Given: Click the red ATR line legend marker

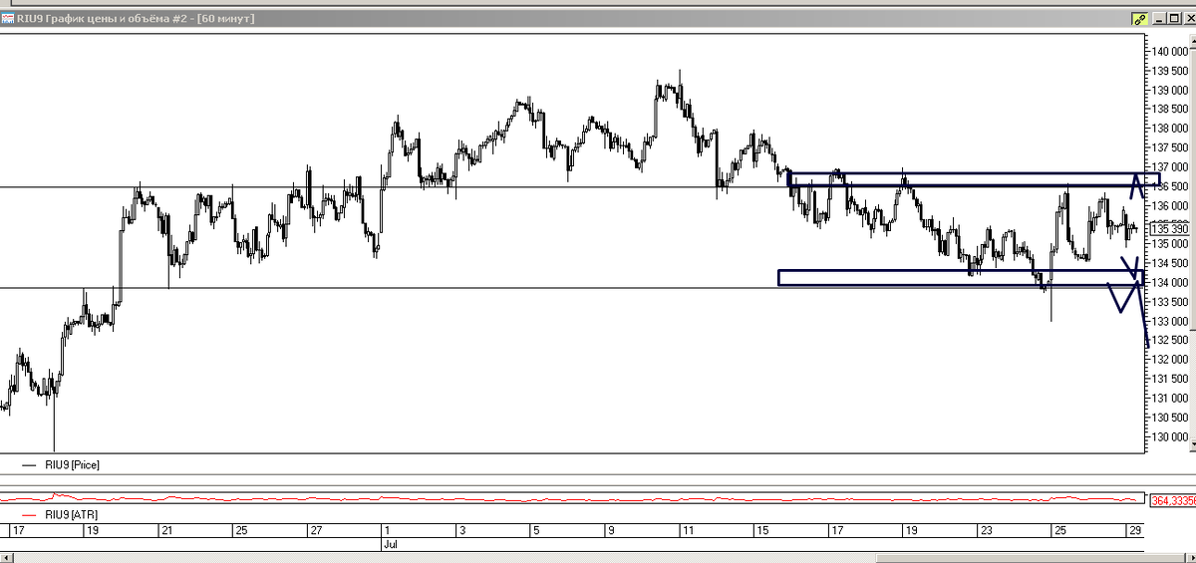Looking at the screenshot, I should (x=29, y=514).
